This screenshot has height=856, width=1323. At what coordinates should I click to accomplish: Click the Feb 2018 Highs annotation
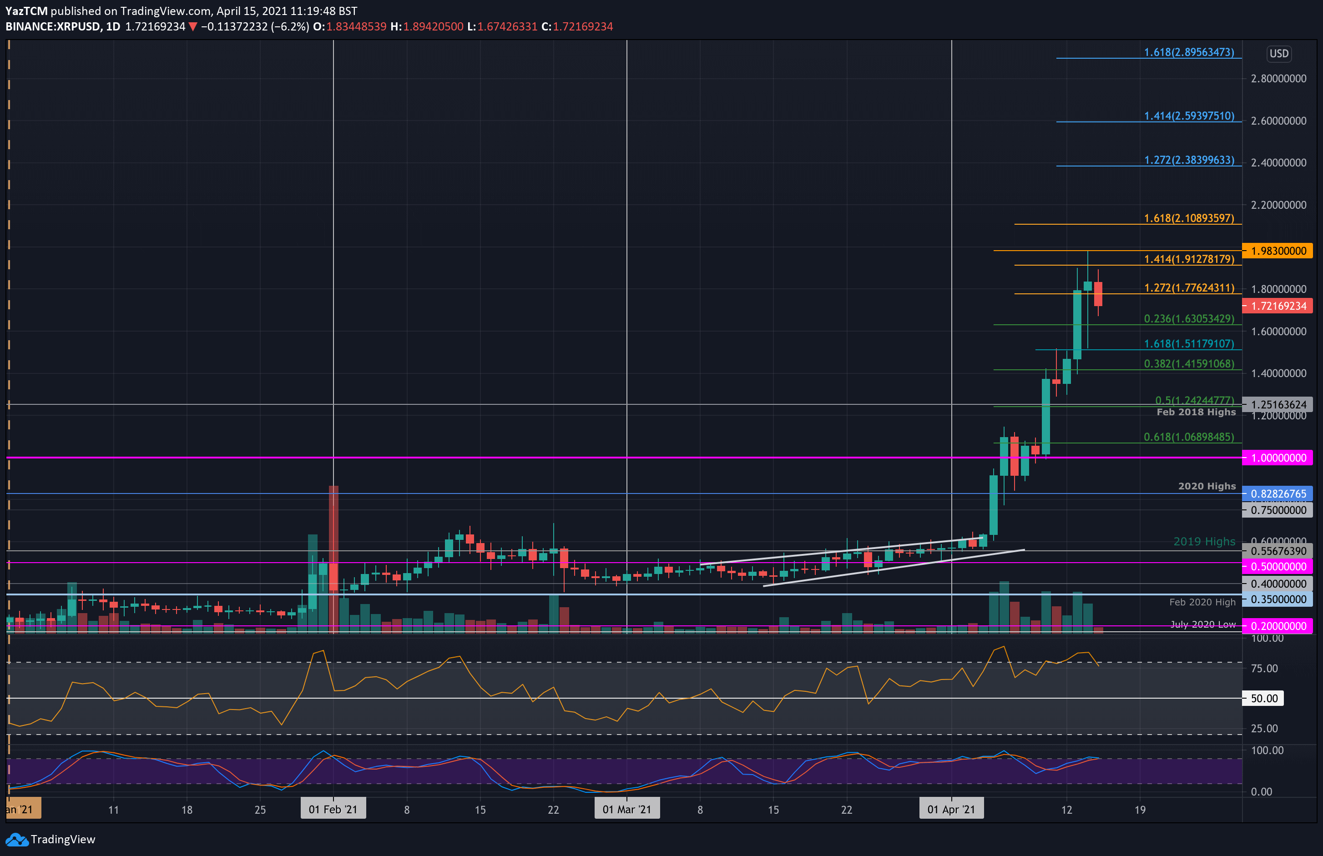click(1196, 412)
